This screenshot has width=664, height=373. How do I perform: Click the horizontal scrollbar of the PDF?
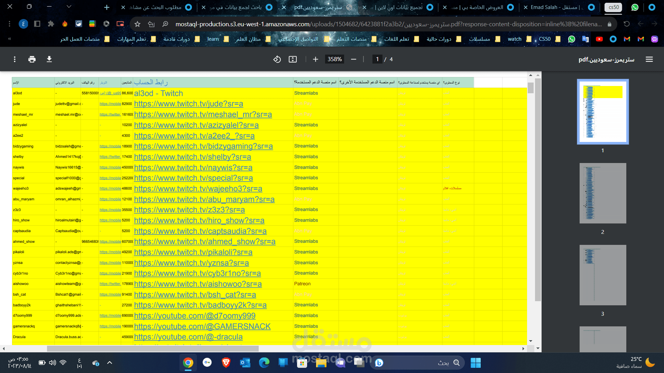pos(153,348)
